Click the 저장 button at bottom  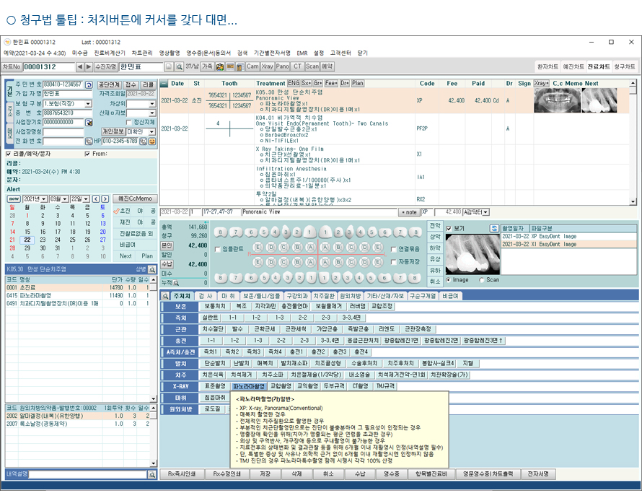click(x=265, y=474)
